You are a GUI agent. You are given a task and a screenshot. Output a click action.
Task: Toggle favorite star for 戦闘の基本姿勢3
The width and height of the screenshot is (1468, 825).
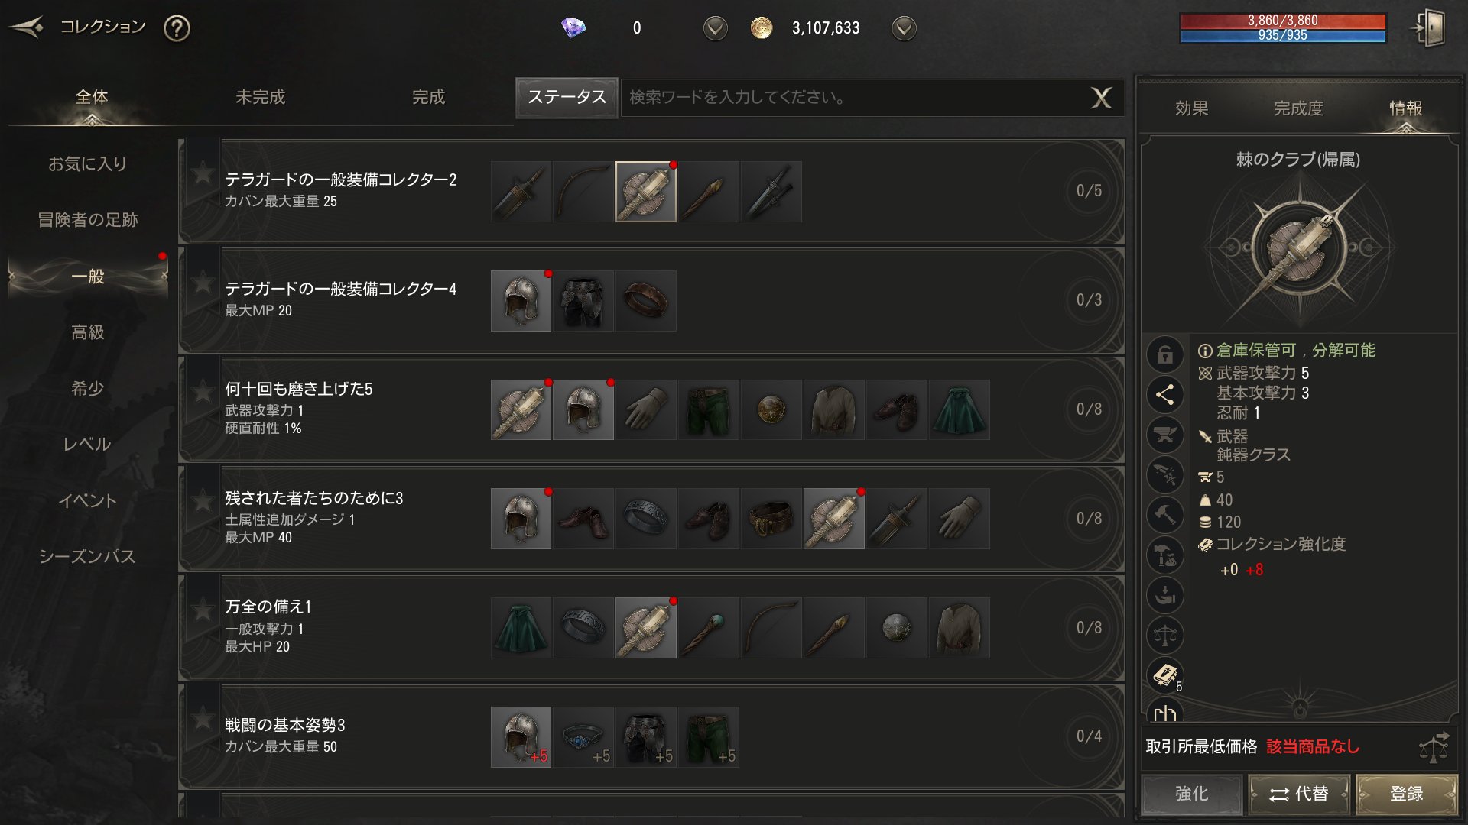[203, 719]
